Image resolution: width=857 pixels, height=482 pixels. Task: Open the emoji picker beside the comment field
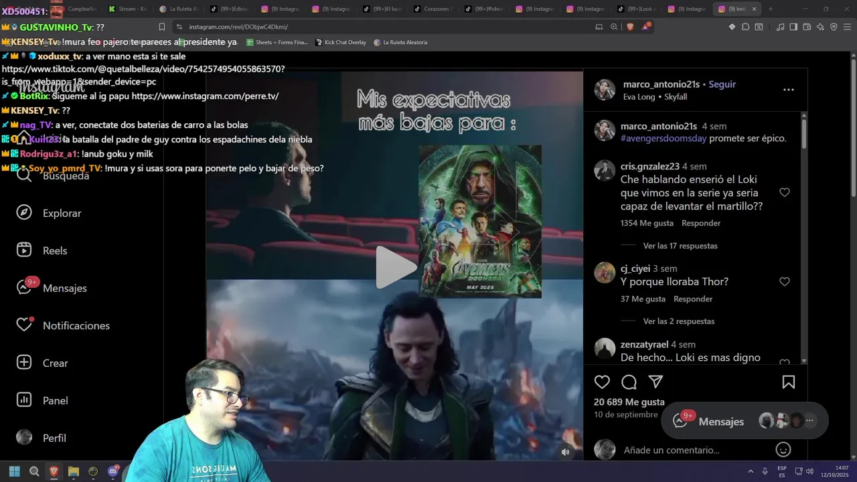783,449
